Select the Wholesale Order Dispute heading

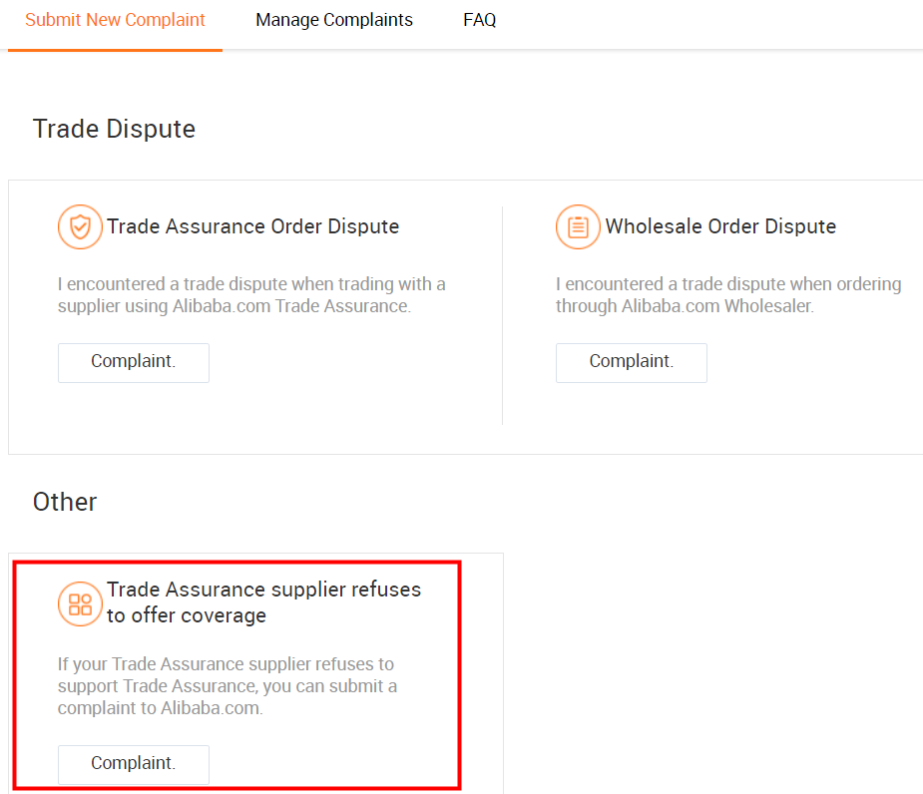720,226
